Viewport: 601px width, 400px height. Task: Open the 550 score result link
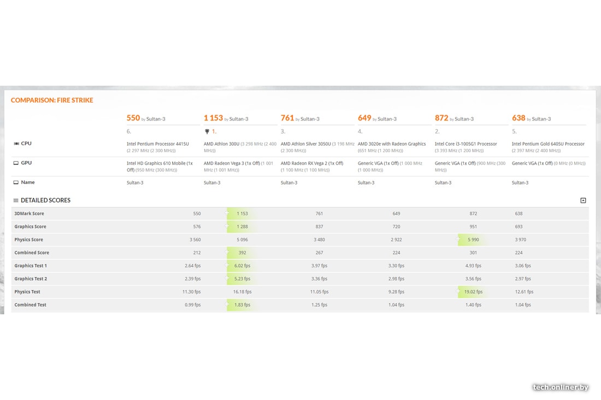point(133,118)
